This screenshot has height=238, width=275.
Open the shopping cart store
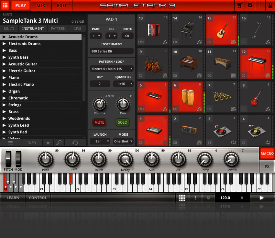(x=240, y=6)
